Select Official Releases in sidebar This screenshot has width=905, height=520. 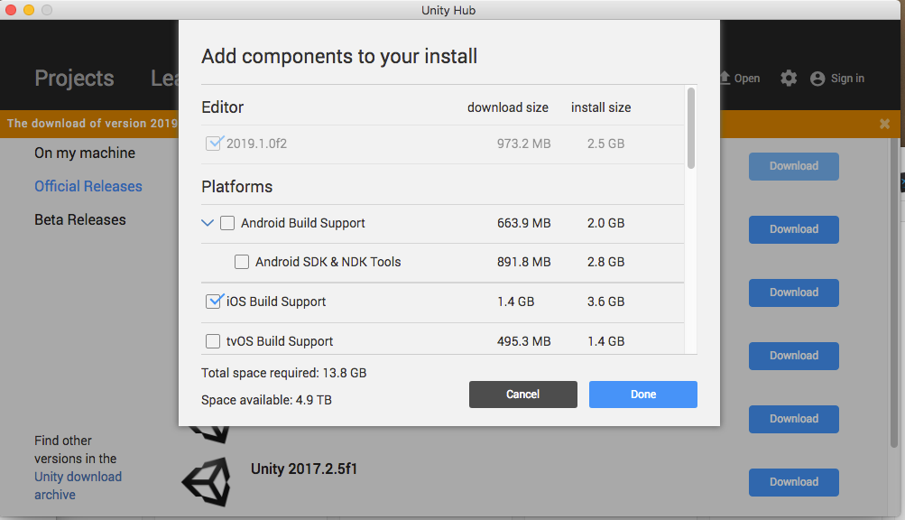[x=88, y=186]
